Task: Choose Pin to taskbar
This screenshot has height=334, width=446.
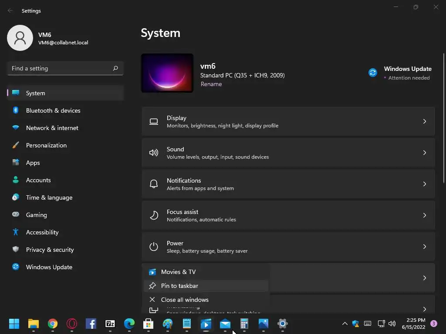Action: click(206, 286)
